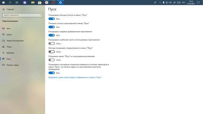
Task: Disable recently added apps toggle
Action: [x=51, y=35]
